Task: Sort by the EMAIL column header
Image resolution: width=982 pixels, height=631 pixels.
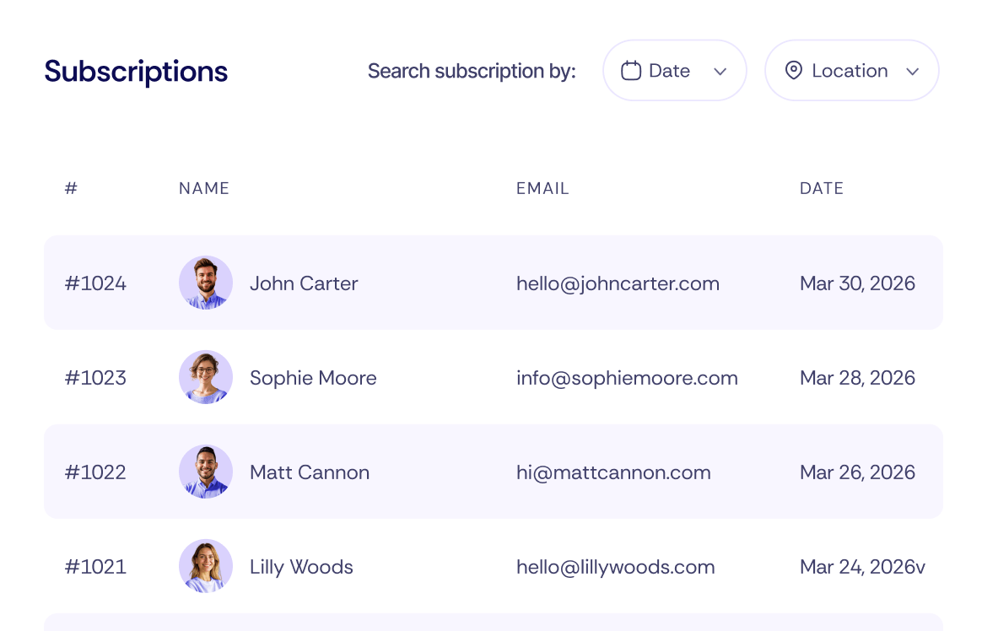Action: 542,188
